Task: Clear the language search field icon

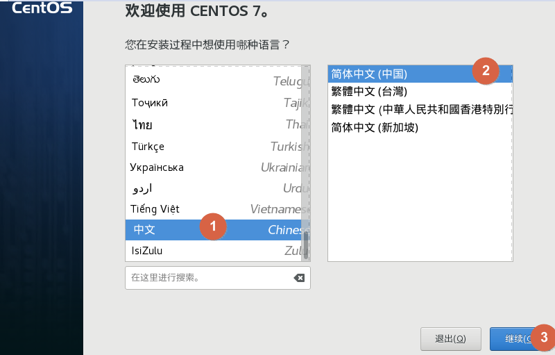Action: 299,278
